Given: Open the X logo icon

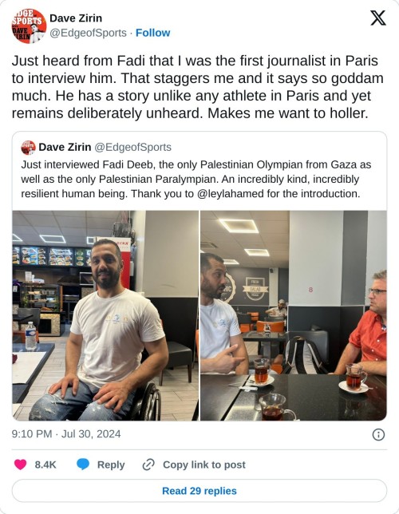Looking at the screenshot, I should 378,18.
